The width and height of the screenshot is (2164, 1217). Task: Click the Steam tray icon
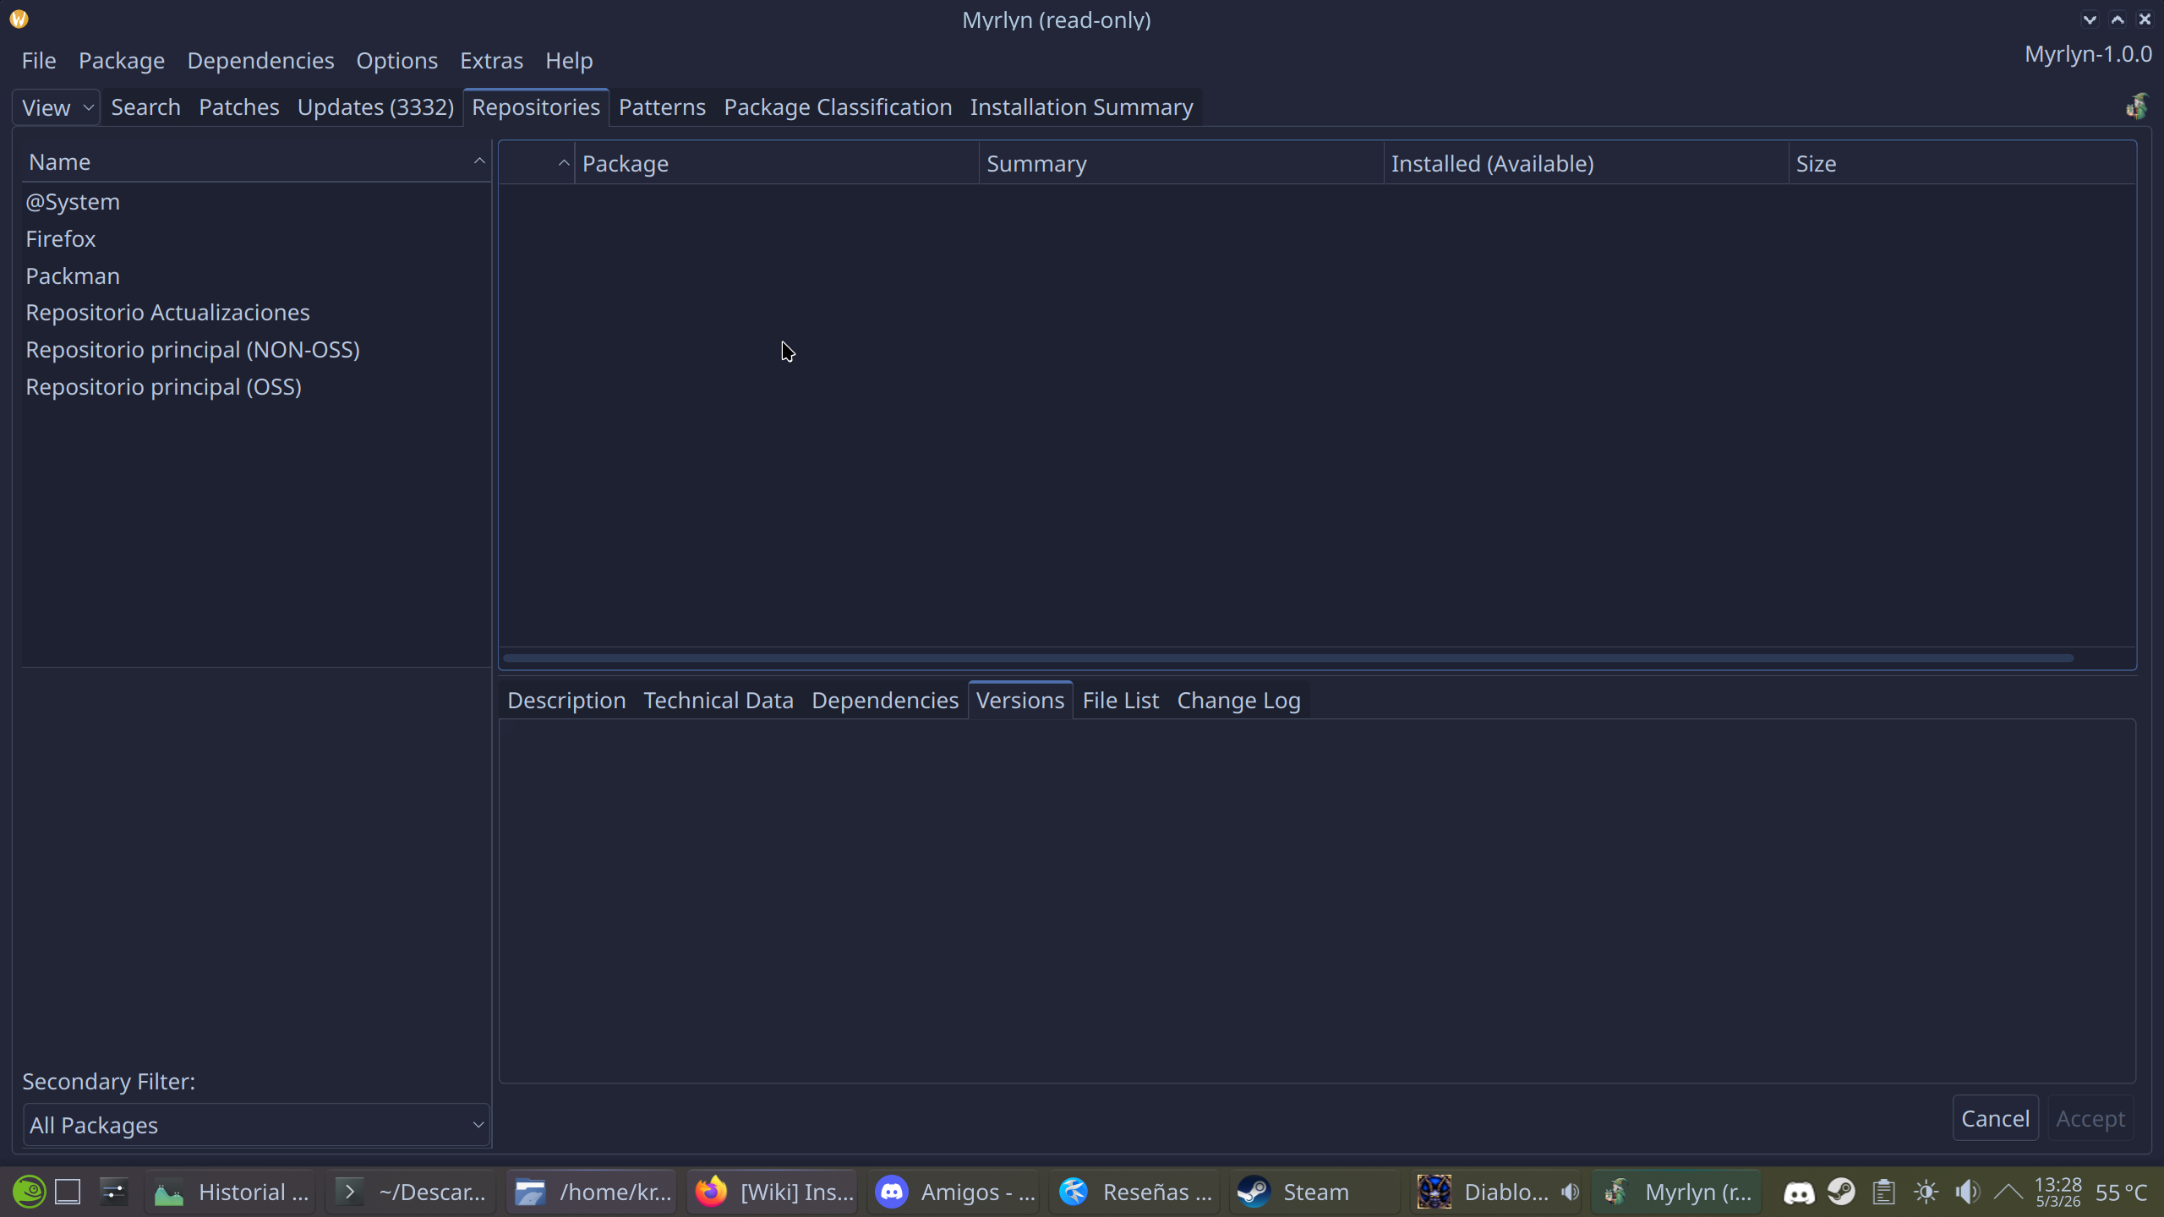[x=1841, y=1192]
